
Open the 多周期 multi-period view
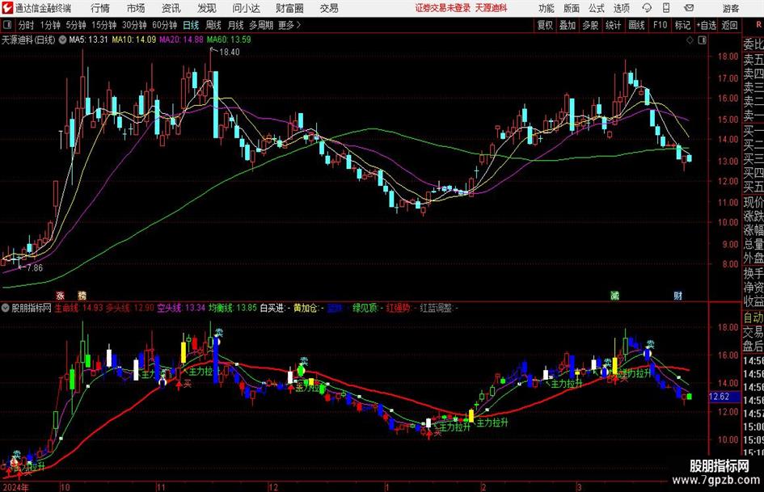[261, 25]
